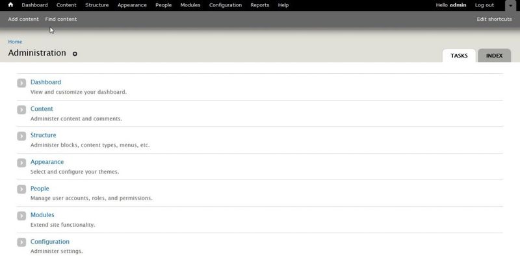The image size is (520, 256).
Task: Click the home icon in admin toolbar
Action: [10, 5]
